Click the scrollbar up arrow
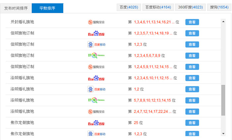This screenshot has height=140, width=232. coord(223,22)
